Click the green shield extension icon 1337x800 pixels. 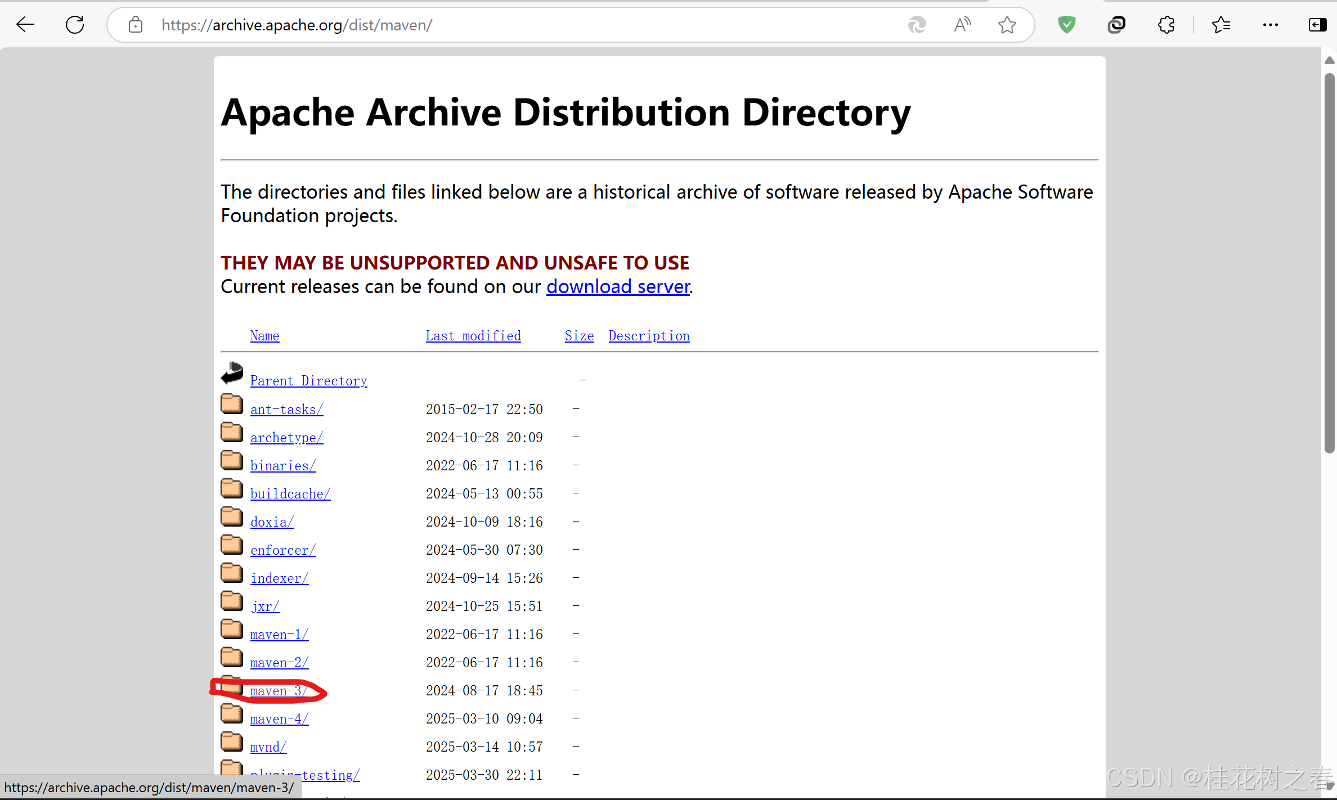1066,25
